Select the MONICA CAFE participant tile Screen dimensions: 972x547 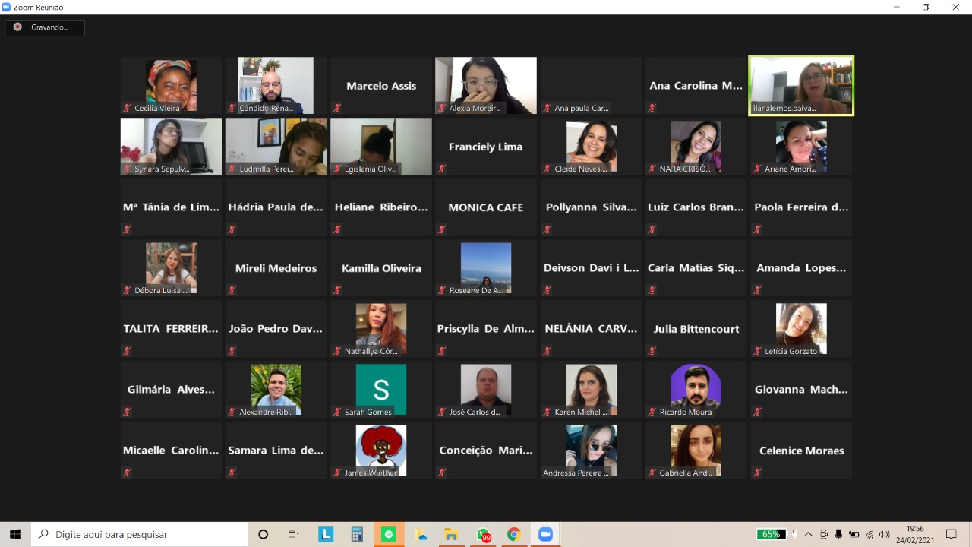pyautogui.click(x=486, y=207)
